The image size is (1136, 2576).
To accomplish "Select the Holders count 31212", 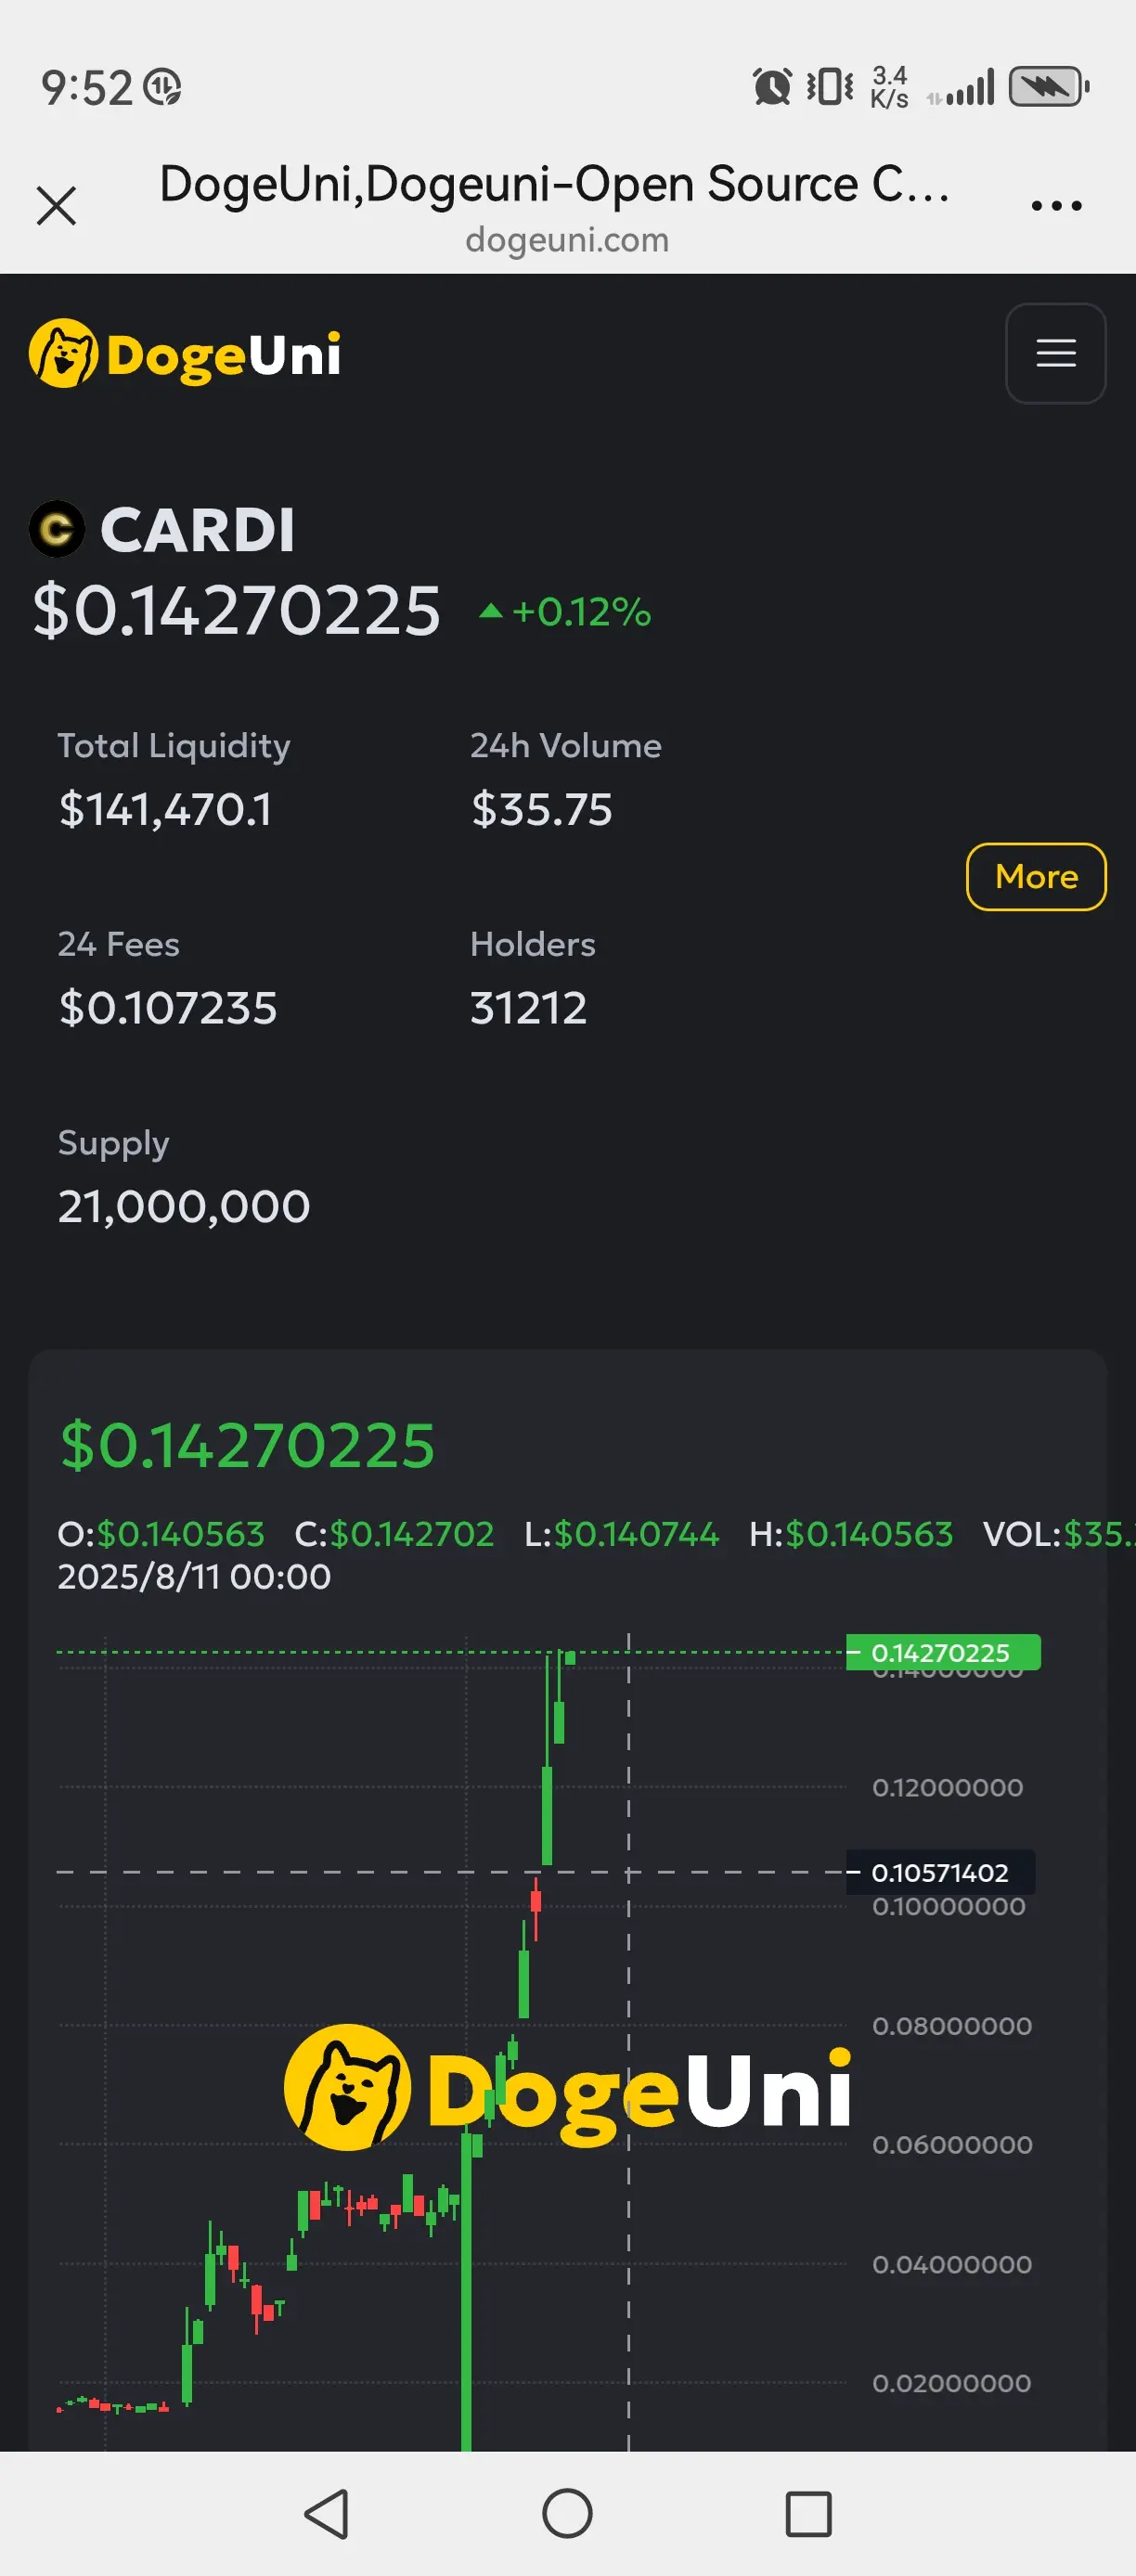I will [x=528, y=1008].
